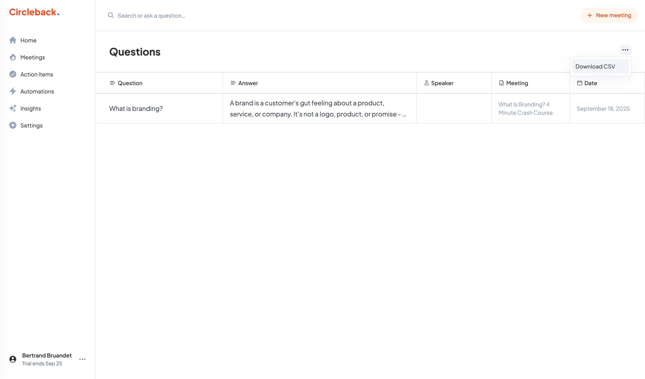Click the Circleback logo
This screenshot has height=379, width=645.
[x=34, y=12]
